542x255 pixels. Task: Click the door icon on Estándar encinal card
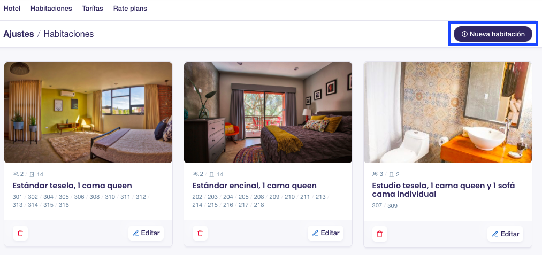[211, 174]
